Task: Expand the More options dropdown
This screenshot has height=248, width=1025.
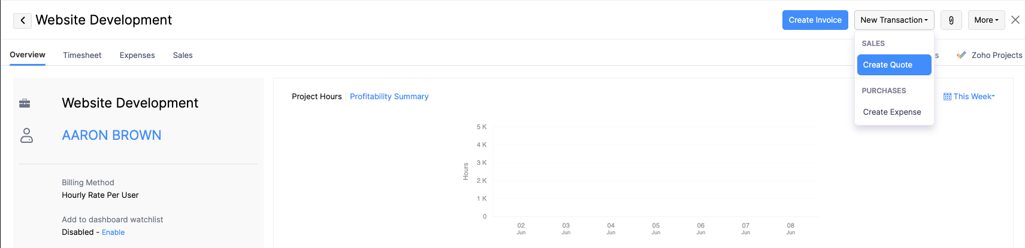Action: [x=986, y=20]
